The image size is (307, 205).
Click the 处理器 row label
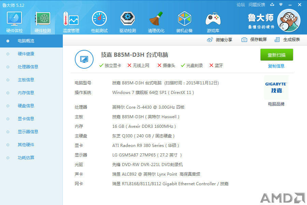81,107
